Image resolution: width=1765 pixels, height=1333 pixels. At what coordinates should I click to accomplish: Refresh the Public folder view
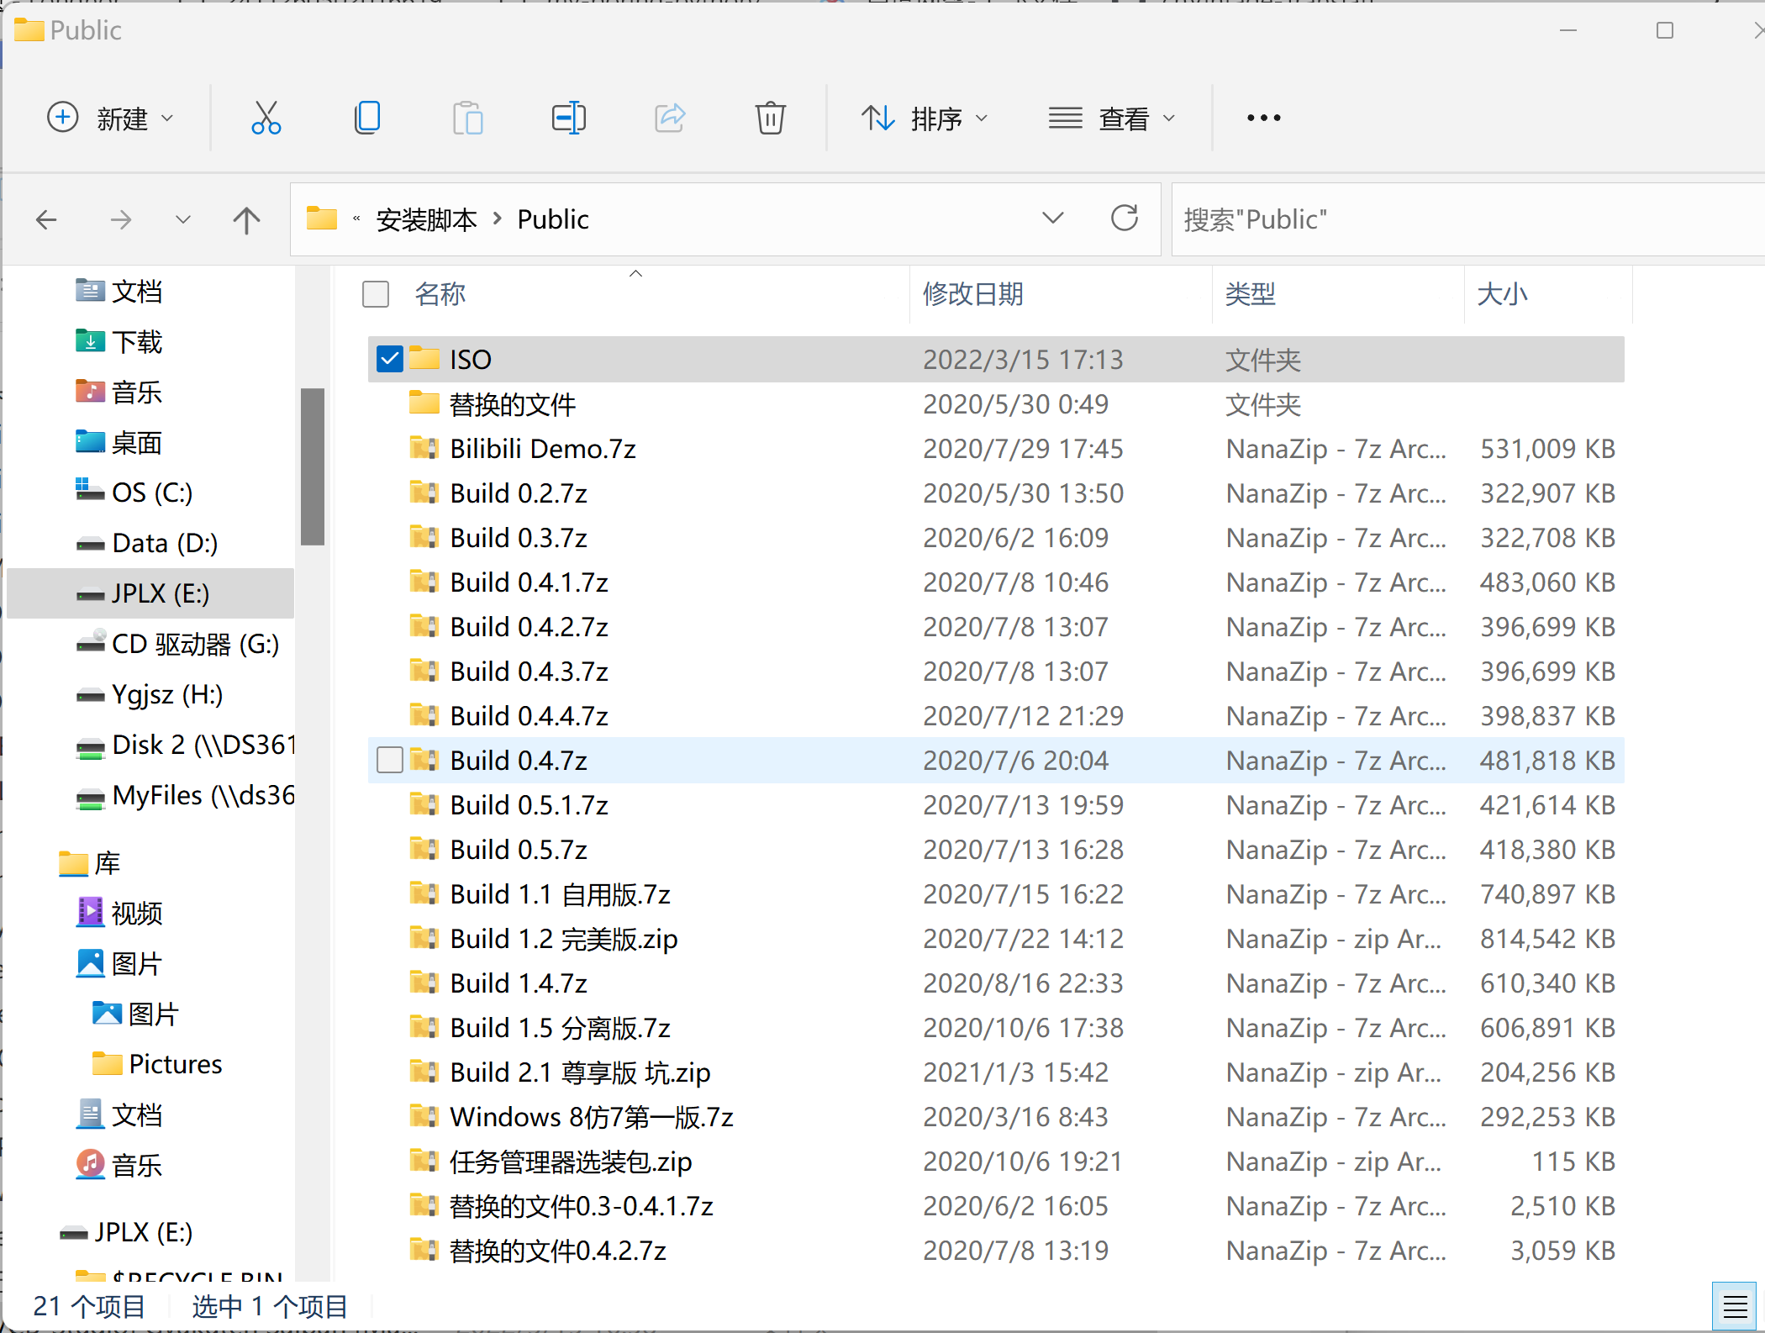[x=1125, y=219]
